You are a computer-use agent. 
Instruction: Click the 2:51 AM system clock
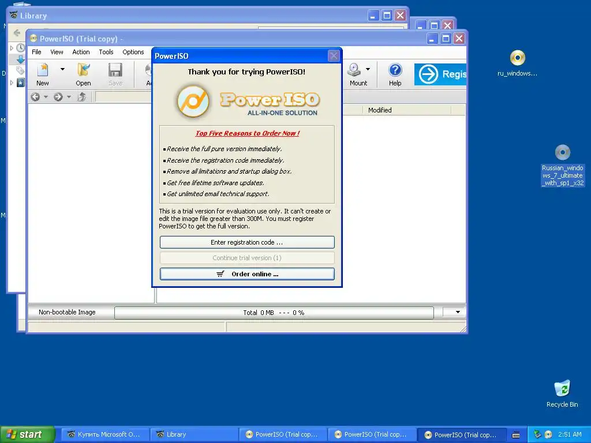570,434
